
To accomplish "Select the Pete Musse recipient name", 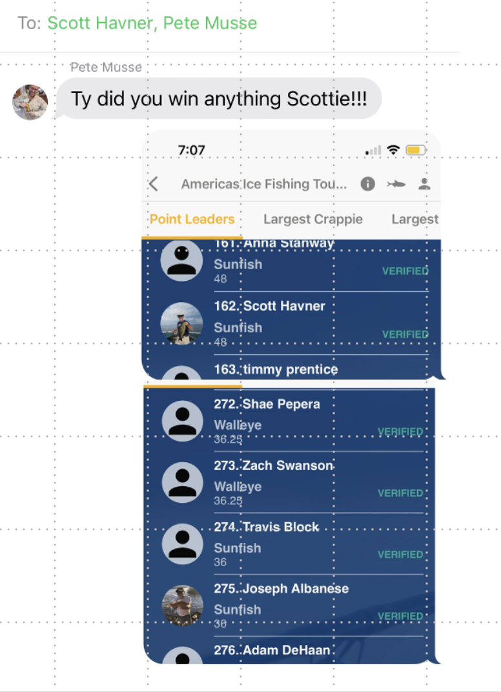I will (210, 23).
